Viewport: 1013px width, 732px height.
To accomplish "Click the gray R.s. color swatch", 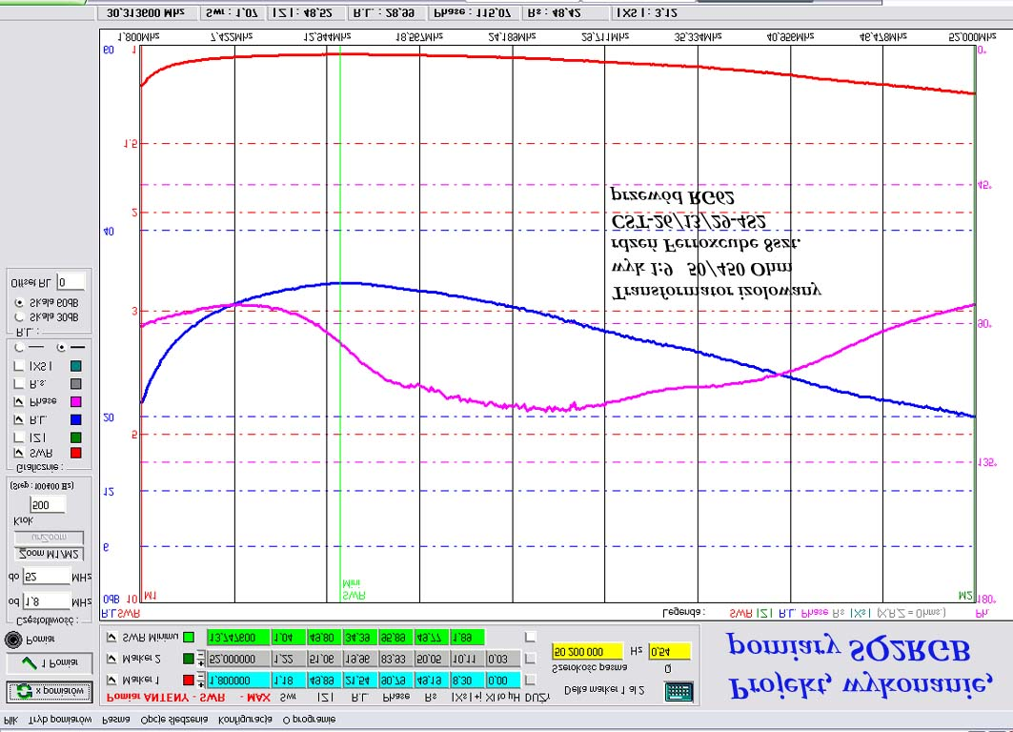I will 75,384.
